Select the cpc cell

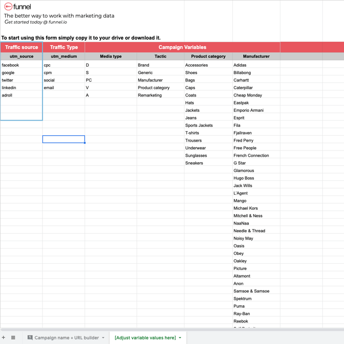tap(64, 65)
